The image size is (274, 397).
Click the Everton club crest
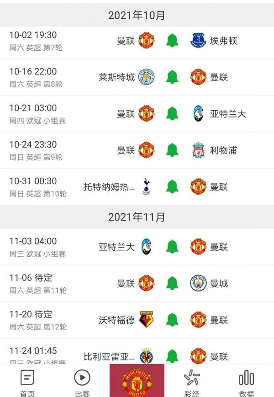click(198, 41)
